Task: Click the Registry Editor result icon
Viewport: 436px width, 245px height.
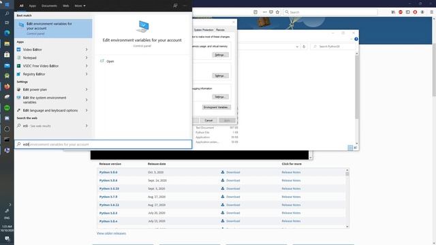Action: pyautogui.click(x=18, y=74)
